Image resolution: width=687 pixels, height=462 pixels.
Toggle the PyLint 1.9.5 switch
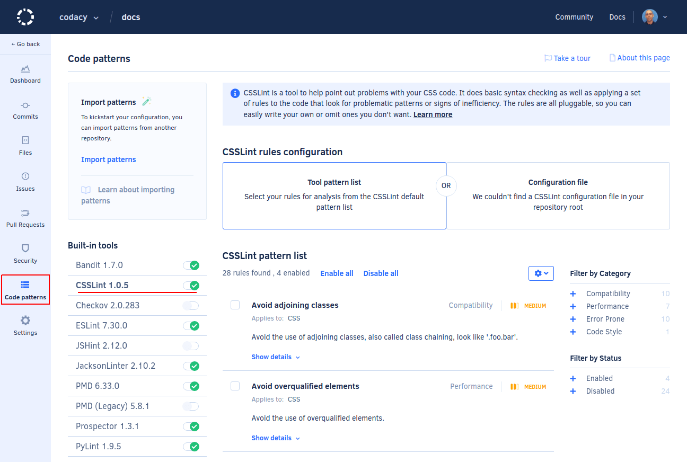[191, 447]
